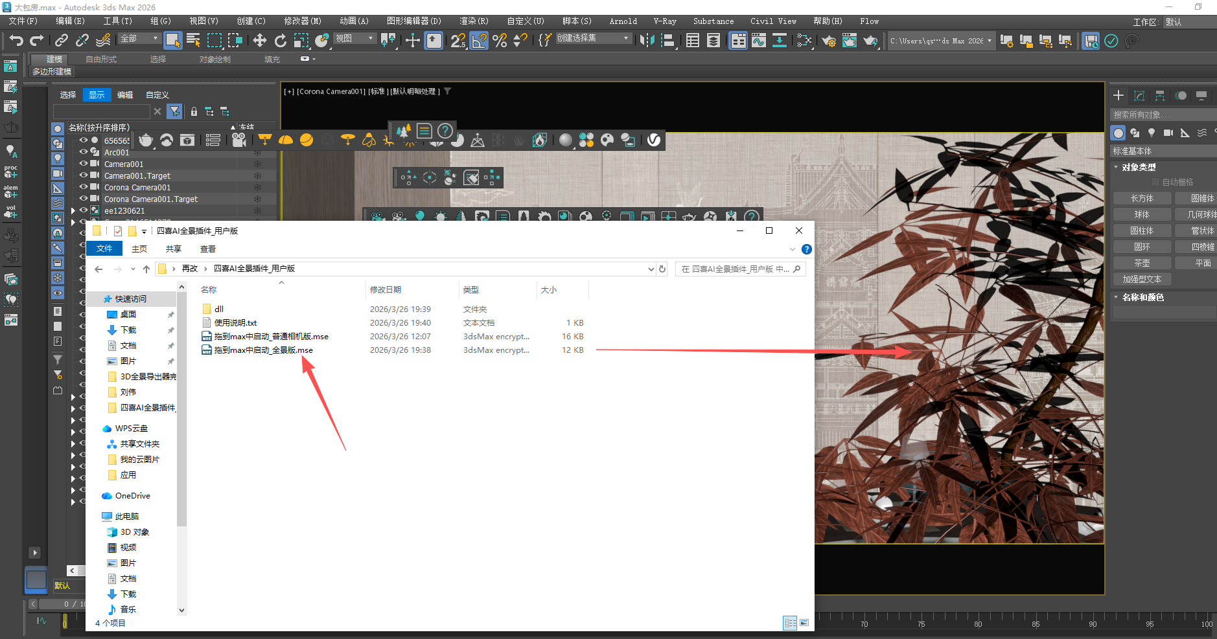Image resolution: width=1217 pixels, height=639 pixels.
Task: Hide Camera001 using its eye icon
Action: [x=84, y=164]
